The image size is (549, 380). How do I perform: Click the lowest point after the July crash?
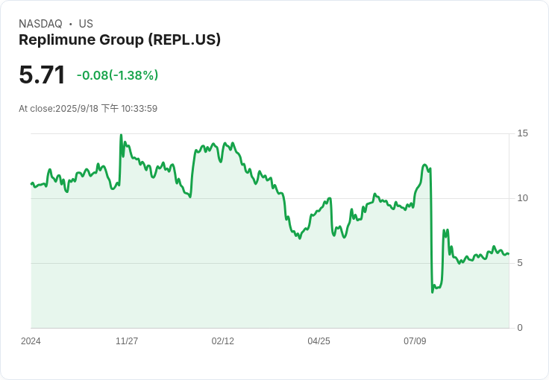pos(433,291)
